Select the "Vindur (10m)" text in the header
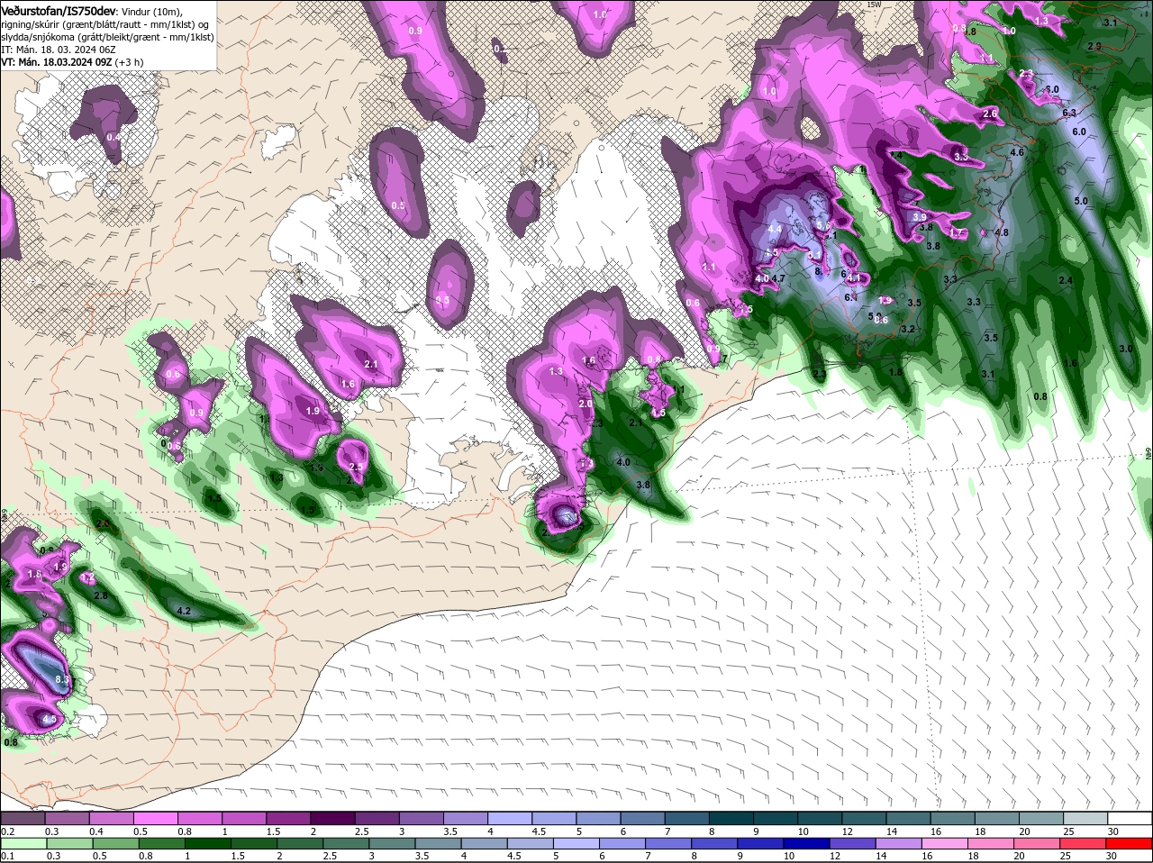The height and width of the screenshot is (863, 1153). 151,11
